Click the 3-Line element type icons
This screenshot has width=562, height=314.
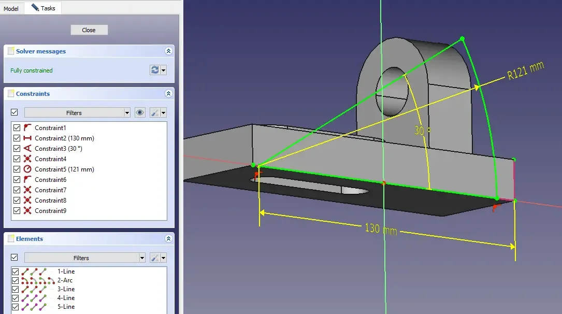coord(34,289)
